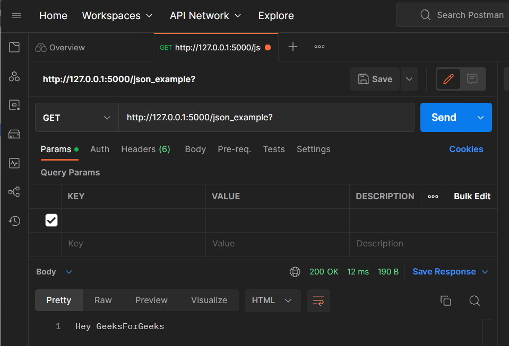Viewport: 509px width, 346px height.
Task: Open the request Settings tab
Action: click(313, 149)
